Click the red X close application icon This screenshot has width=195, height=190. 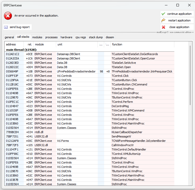pyautogui.click(x=163, y=27)
